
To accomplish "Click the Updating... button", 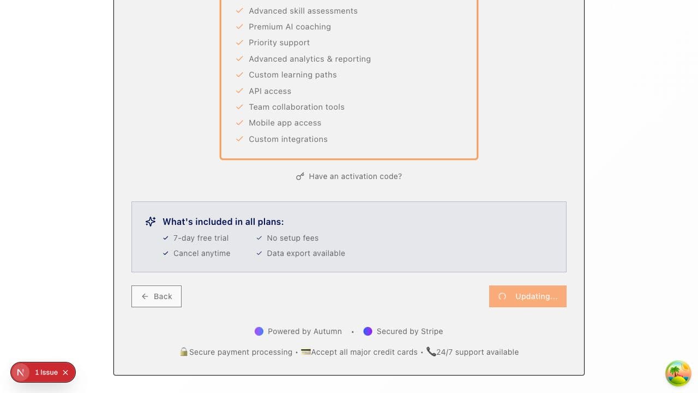I will pos(527,296).
